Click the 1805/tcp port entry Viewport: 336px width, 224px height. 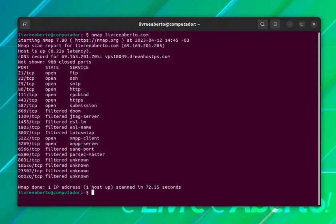click(29, 127)
